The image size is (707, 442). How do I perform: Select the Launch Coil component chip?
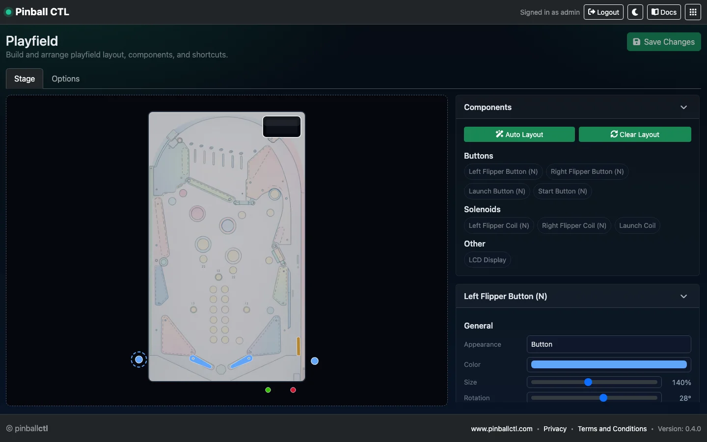[x=637, y=225]
